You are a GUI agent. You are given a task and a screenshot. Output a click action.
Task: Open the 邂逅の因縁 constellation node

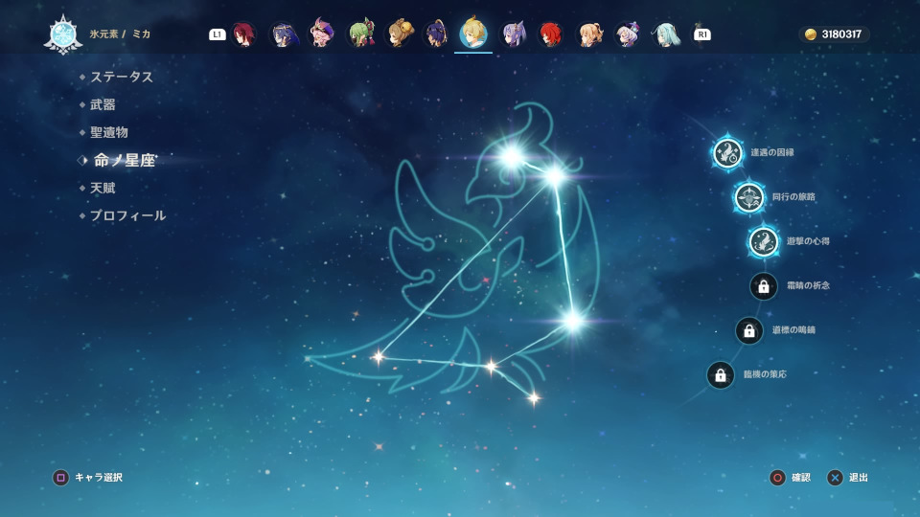point(727,152)
